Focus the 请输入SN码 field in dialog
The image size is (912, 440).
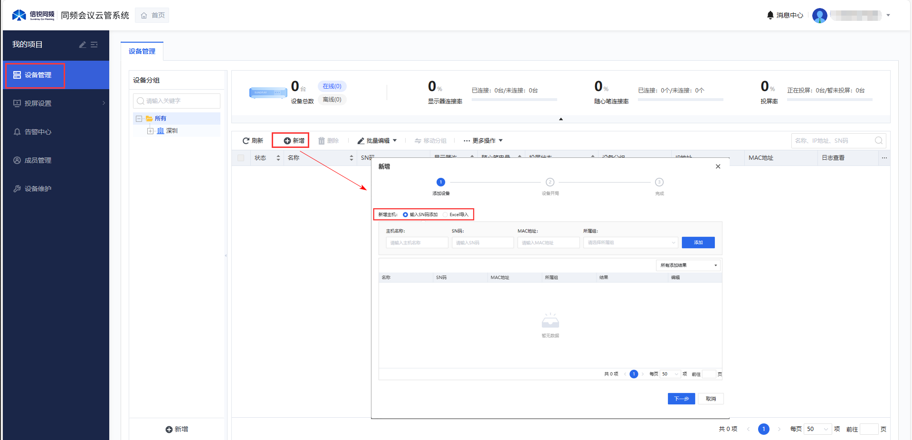pos(483,243)
